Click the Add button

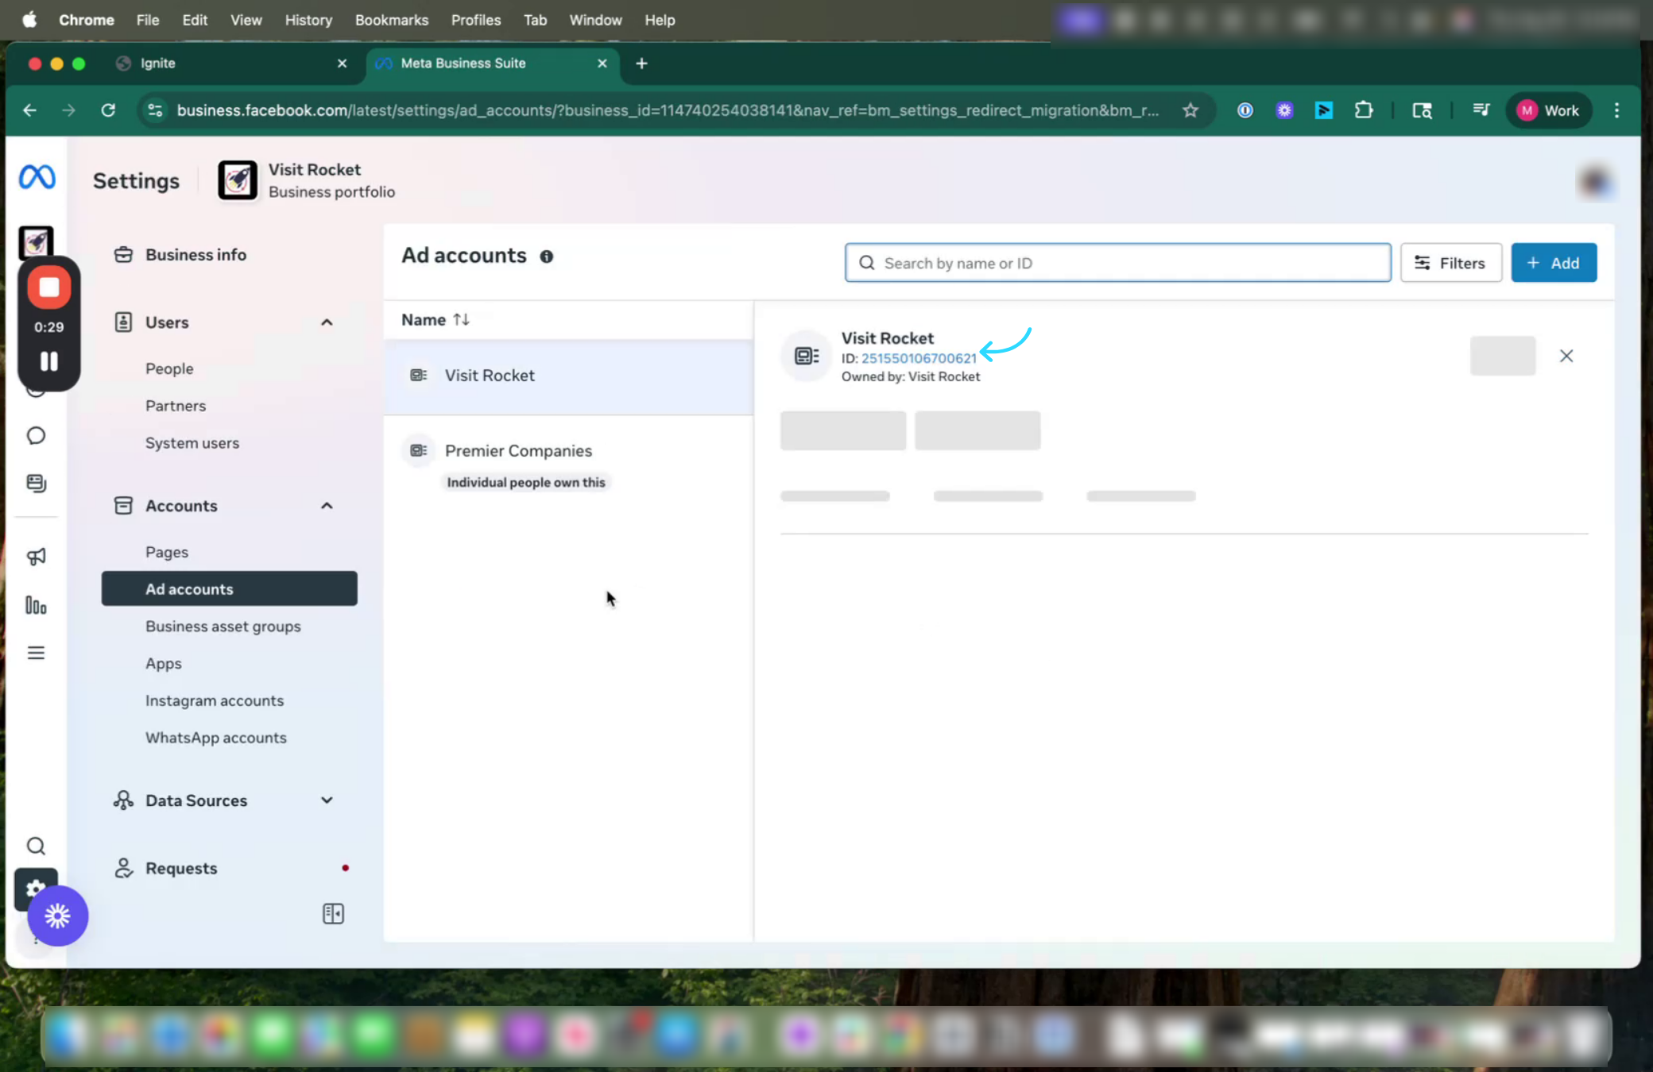point(1554,263)
